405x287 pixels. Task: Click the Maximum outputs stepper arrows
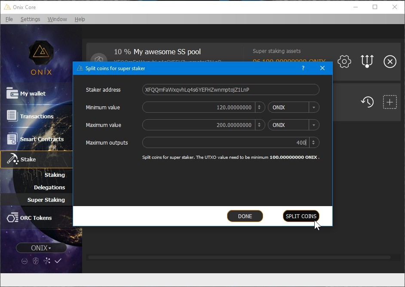(x=313, y=142)
